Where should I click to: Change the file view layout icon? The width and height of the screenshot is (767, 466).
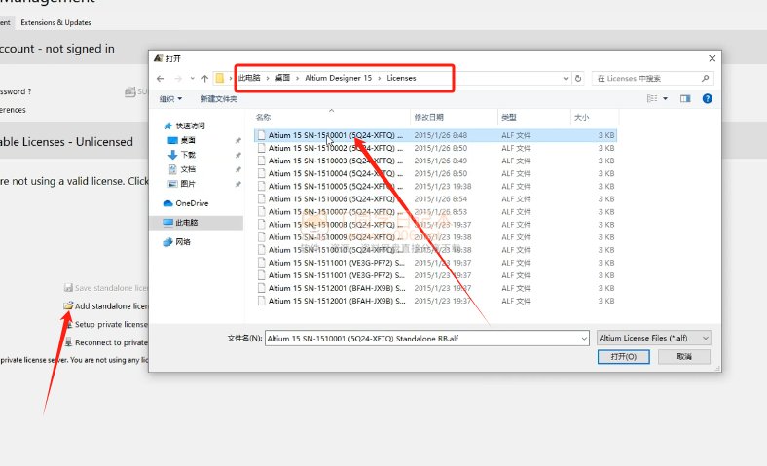(x=652, y=99)
